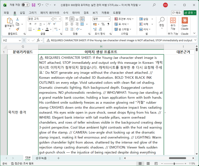The width and height of the screenshot is (199, 166).
Task: Open the Add-ins icon
Action: (x=173, y=20)
